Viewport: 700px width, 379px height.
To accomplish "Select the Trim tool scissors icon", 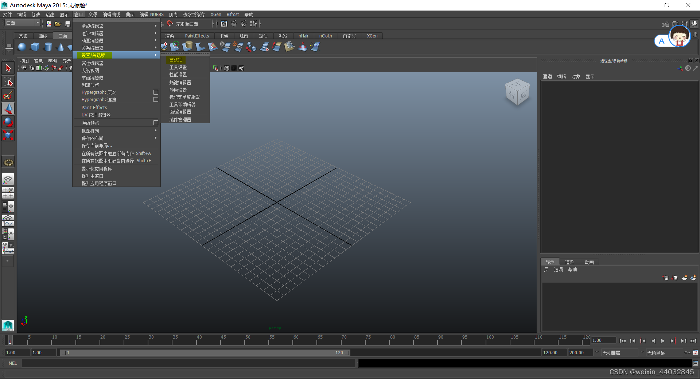I will pyautogui.click(x=238, y=47).
